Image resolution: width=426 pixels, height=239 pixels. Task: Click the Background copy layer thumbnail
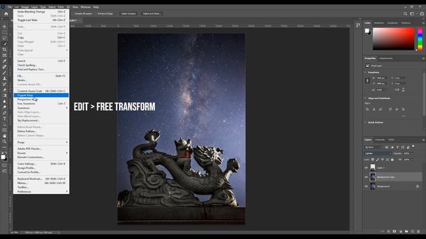pyautogui.click(x=373, y=177)
